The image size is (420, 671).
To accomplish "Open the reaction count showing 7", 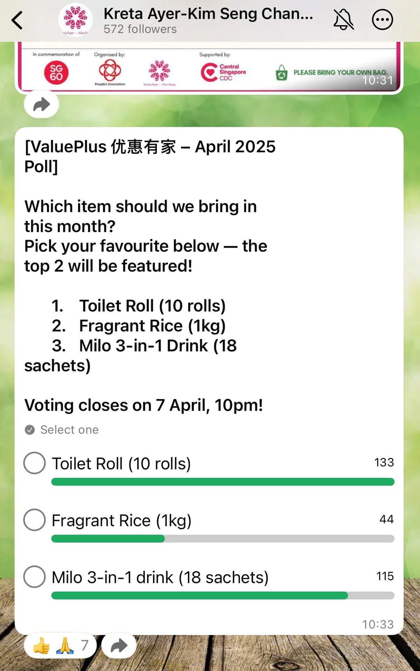I will 85,645.
